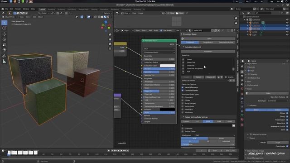
Task: Enable Sheen in the Bake List
Action: coord(183,59)
